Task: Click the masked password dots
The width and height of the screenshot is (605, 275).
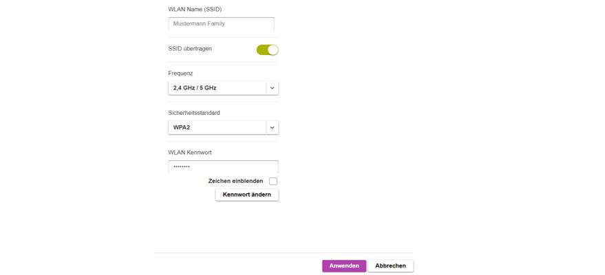Action: click(181, 168)
